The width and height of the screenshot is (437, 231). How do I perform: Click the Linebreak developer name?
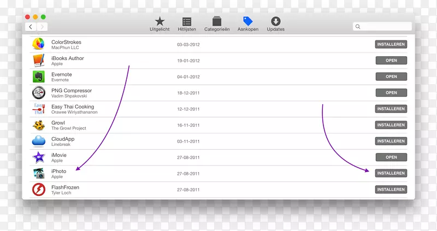pos(61,144)
